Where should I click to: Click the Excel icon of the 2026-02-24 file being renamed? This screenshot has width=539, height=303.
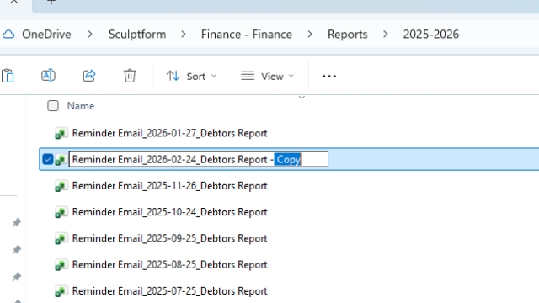coord(61,160)
